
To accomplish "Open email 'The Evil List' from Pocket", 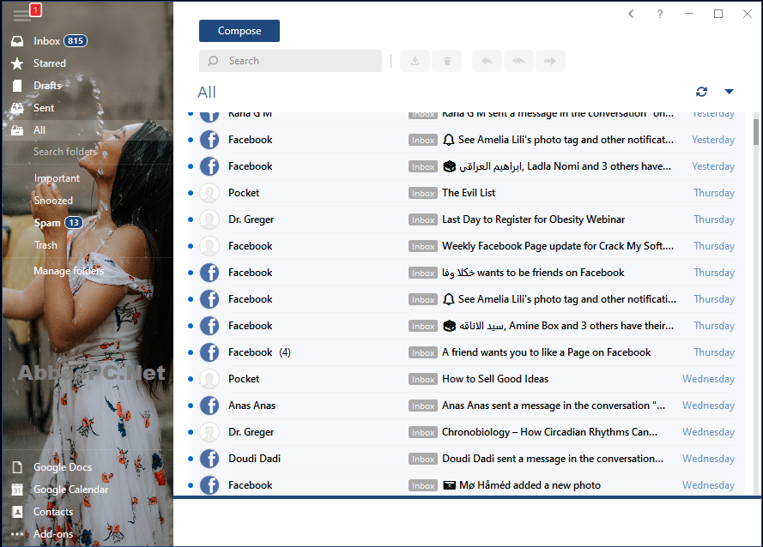I will (x=468, y=193).
